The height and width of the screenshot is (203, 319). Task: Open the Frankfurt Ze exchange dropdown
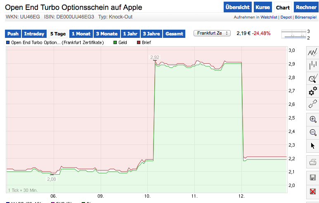coord(212,33)
